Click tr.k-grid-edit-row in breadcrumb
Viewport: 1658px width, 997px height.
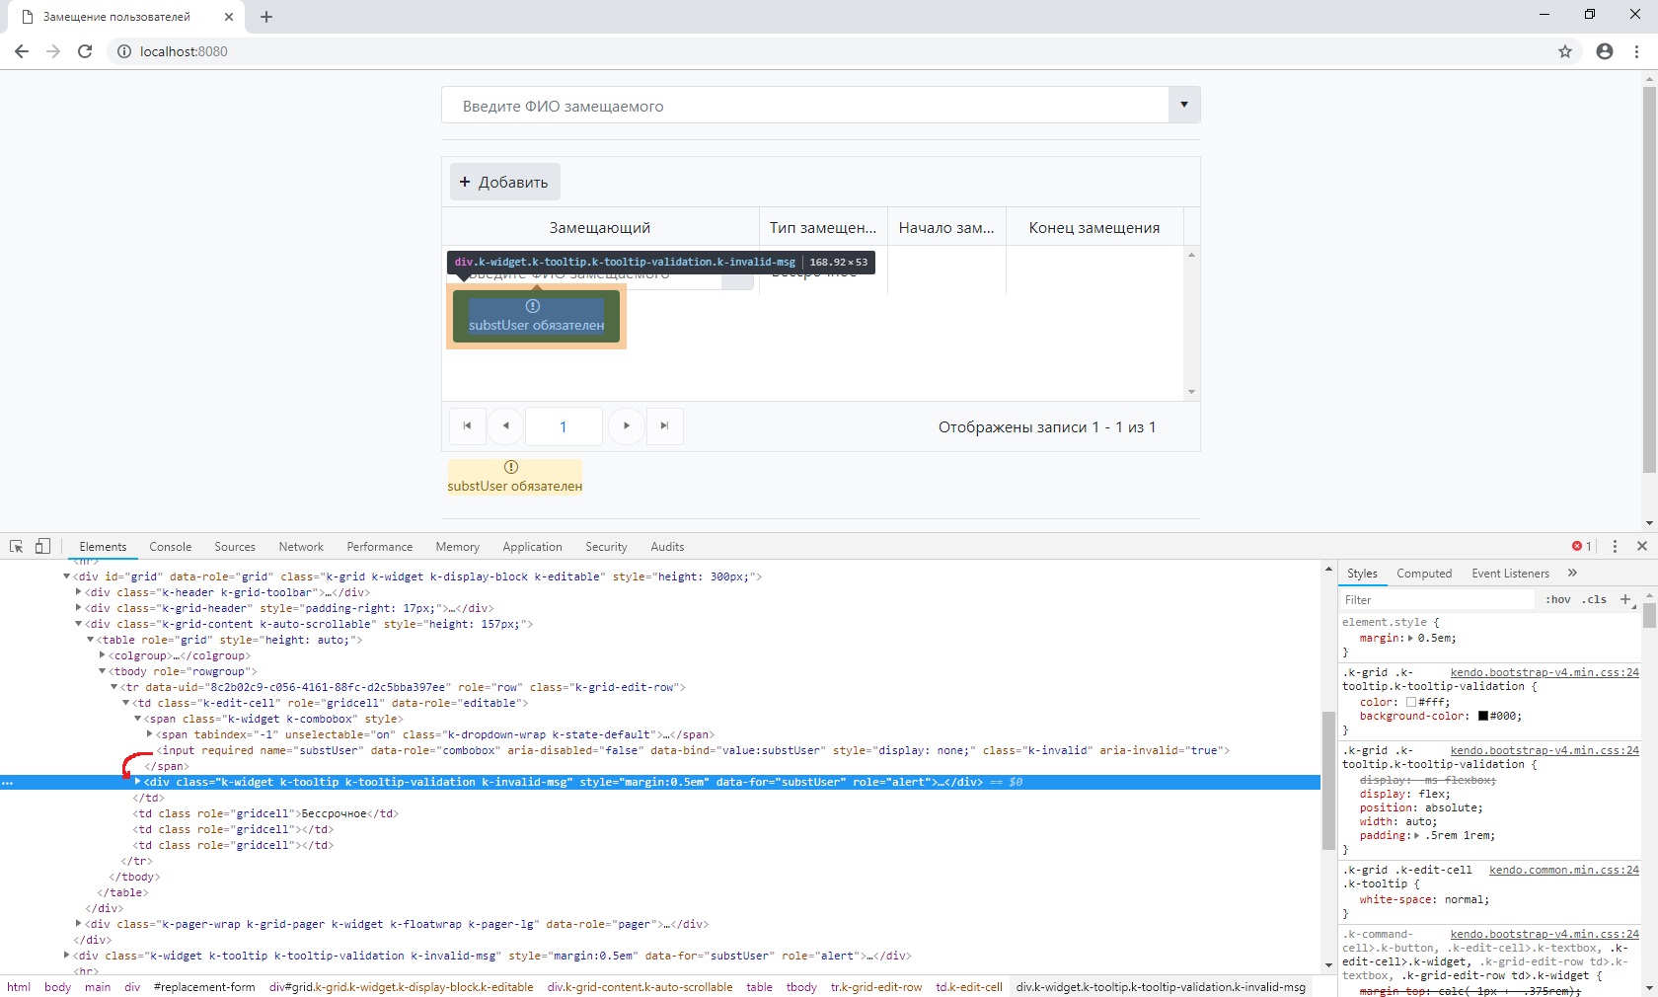(876, 987)
